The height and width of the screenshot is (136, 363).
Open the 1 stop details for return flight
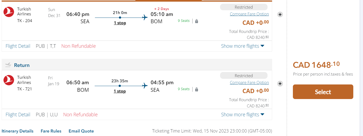[120, 91]
